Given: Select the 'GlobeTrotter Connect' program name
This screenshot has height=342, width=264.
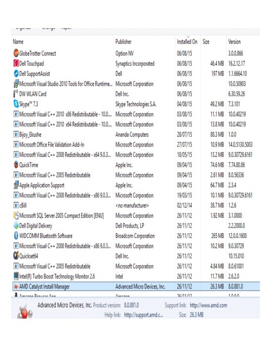Looking at the screenshot, I should (37, 53).
